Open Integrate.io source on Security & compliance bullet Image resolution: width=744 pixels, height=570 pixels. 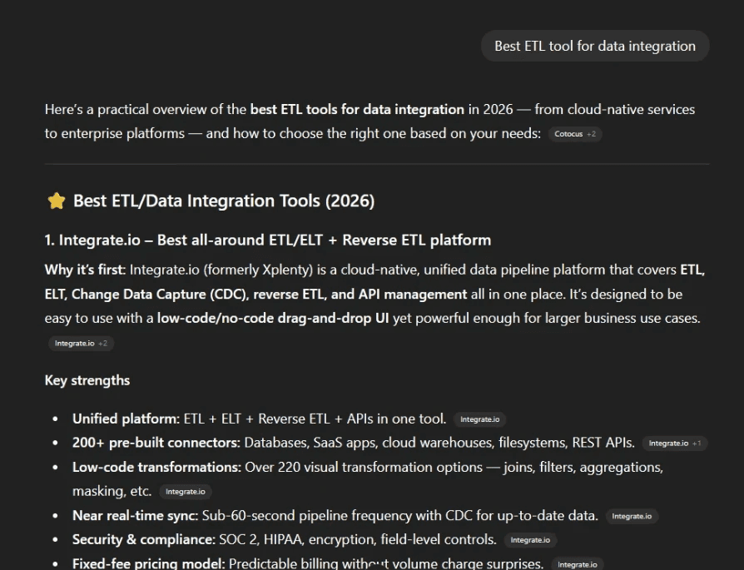530,539
